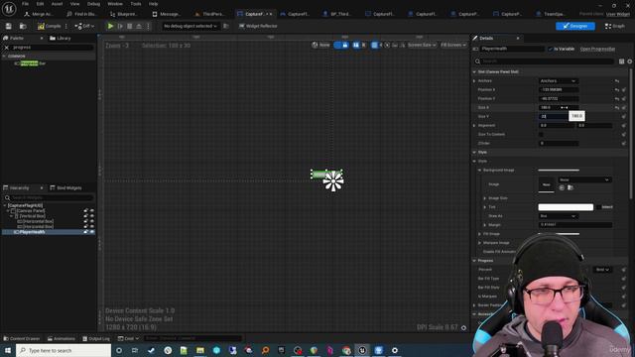Open Details property matrix grid icon
This screenshot has height=357, width=635.
coord(622,61)
